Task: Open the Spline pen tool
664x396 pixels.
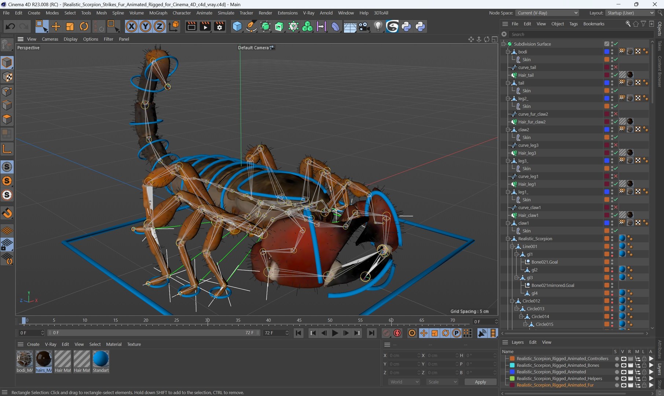Action: pyautogui.click(x=251, y=26)
